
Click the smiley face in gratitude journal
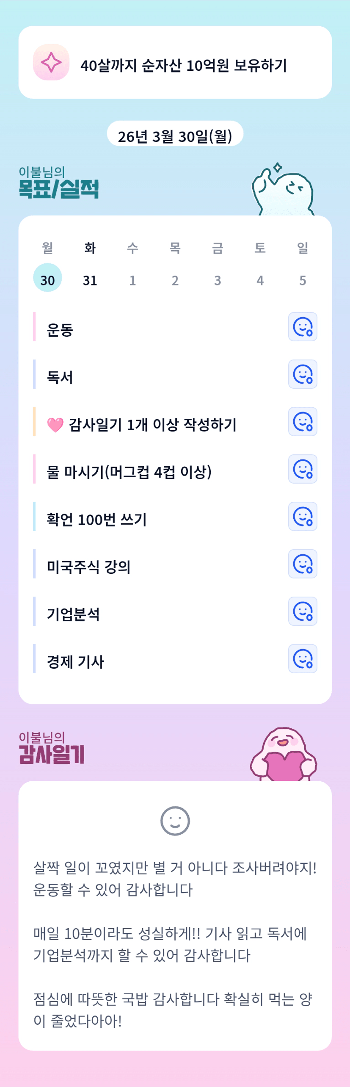coord(175,821)
